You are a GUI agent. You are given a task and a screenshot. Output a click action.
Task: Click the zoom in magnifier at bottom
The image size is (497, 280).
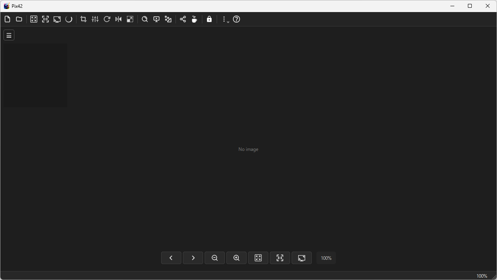point(236,258)
